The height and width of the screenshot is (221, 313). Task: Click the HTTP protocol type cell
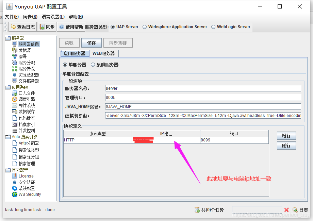pos(98,140)
